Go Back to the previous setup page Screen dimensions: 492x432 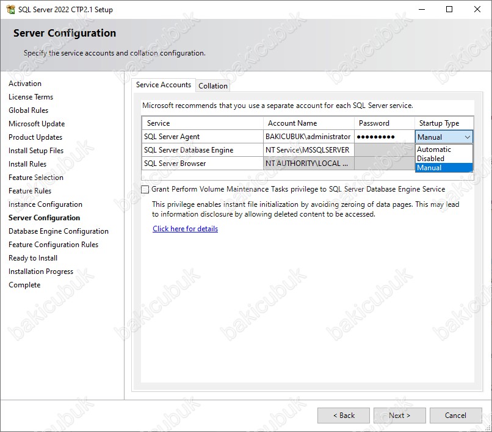pos(344,416)
